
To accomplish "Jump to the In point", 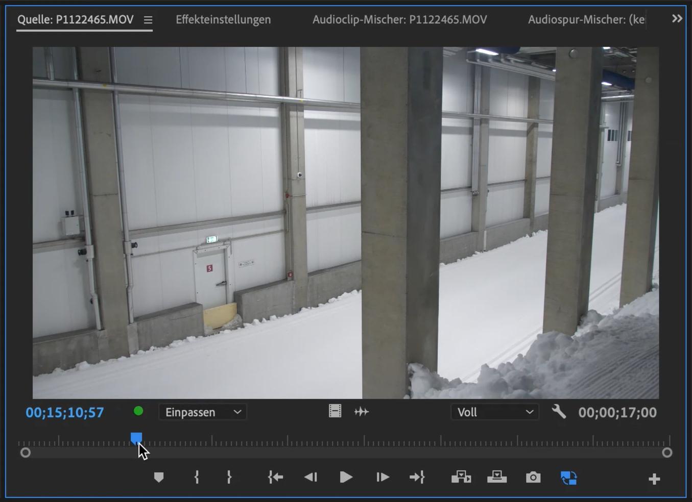I will click(275, 478).
